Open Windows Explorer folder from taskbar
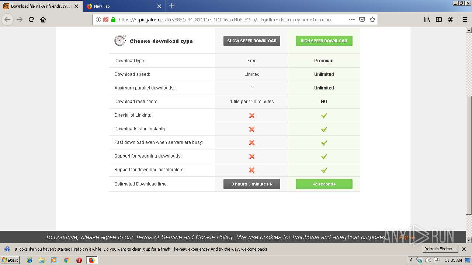The width and height of the screenshot is (472, 265). pos(42,260)
